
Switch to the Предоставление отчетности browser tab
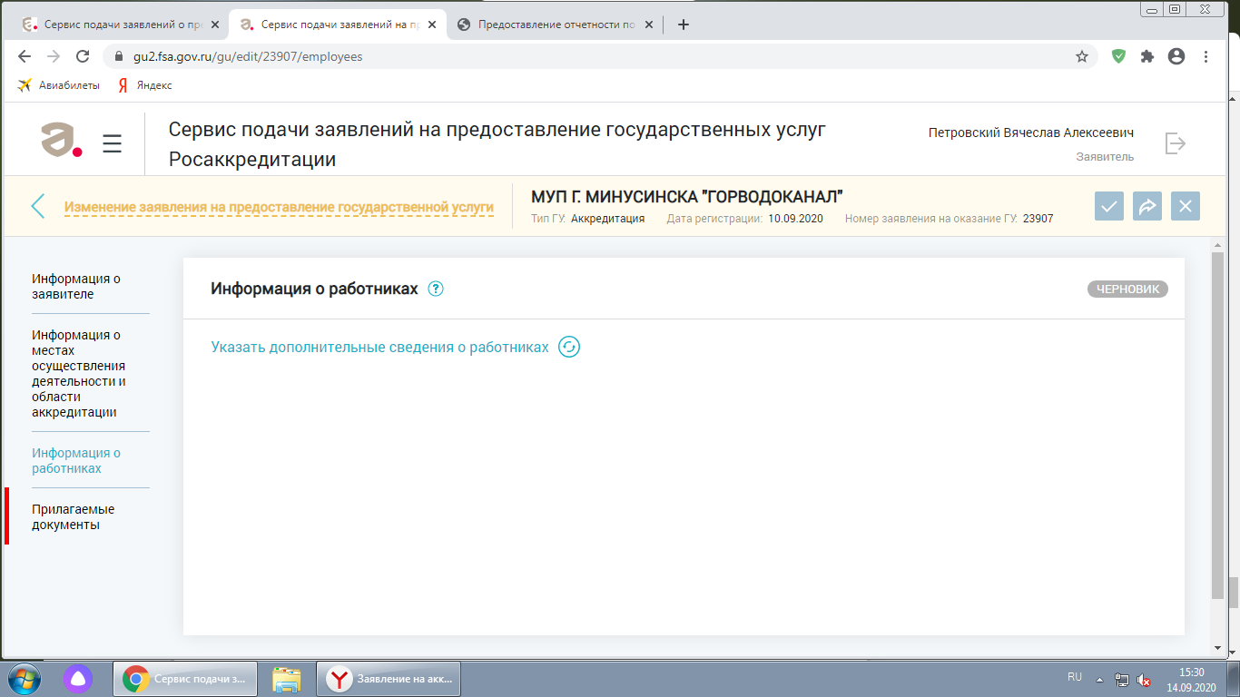(x=556, y=25)
